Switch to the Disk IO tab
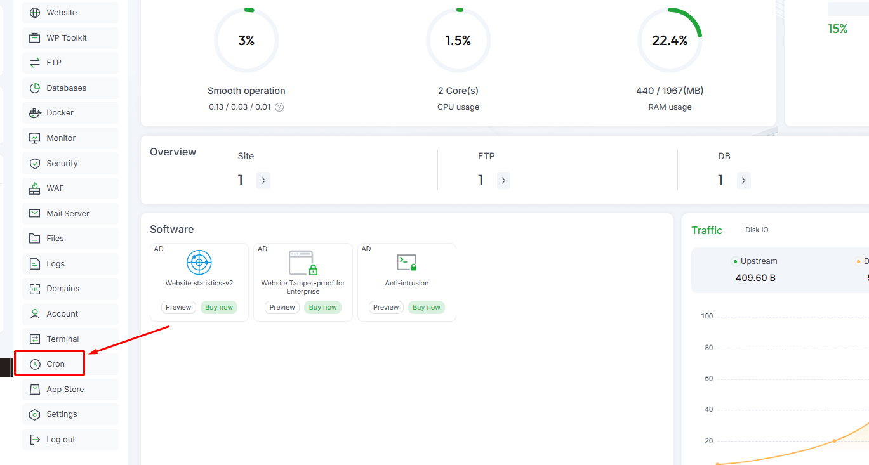 point(757,230)
